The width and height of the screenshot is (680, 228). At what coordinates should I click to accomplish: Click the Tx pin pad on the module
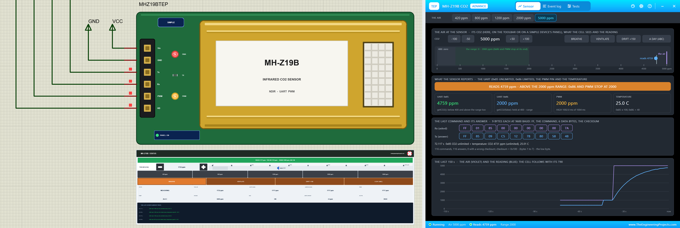coord(147,72)
